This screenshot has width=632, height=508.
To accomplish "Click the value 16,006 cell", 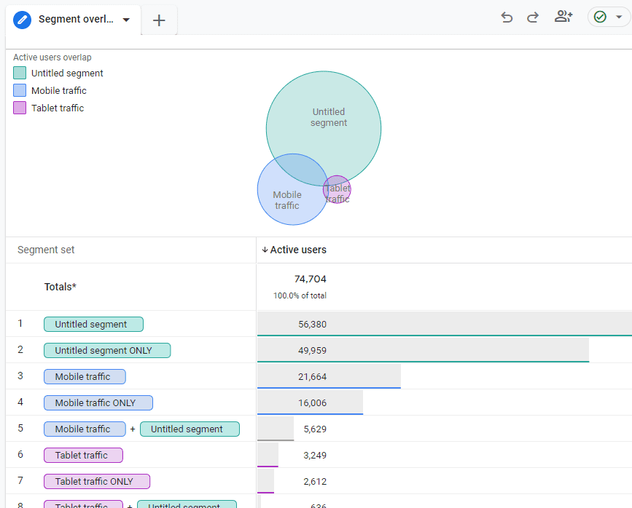I will pyautogui.click(x=313, y=402).
